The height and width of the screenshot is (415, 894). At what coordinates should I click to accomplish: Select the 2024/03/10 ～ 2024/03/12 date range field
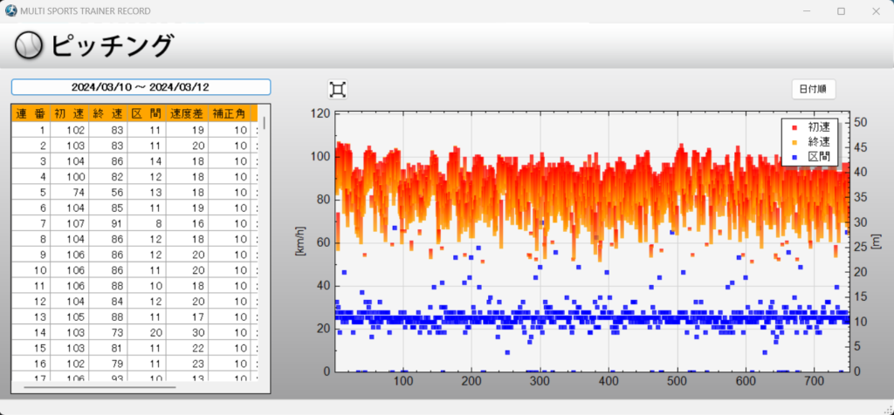(141, 87)
